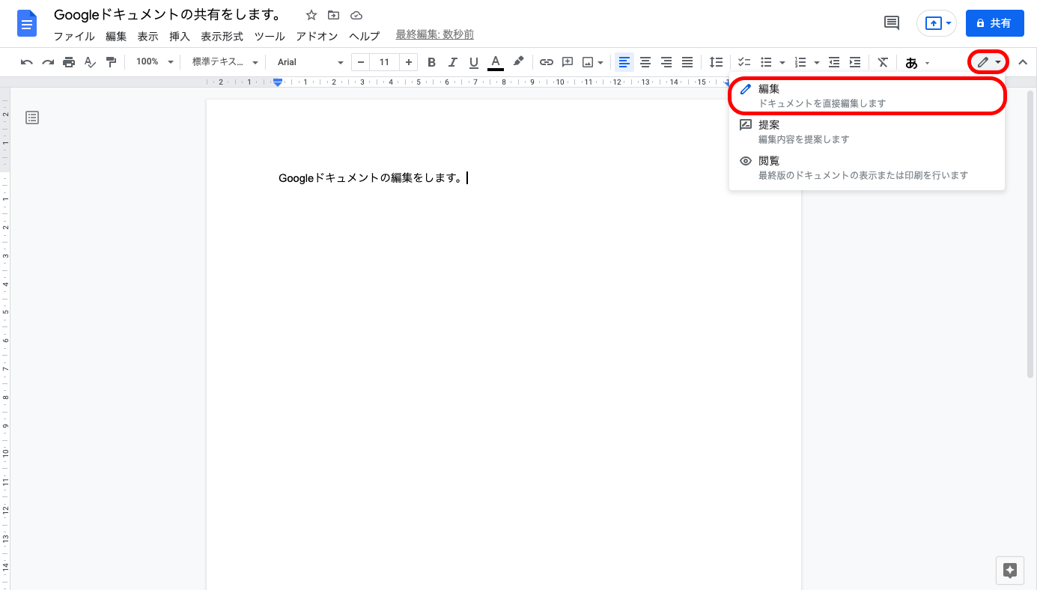This screenshot has height=590, width=1037.
Task: Open the Google Docs home icon
Action: [x=27, y=23]
